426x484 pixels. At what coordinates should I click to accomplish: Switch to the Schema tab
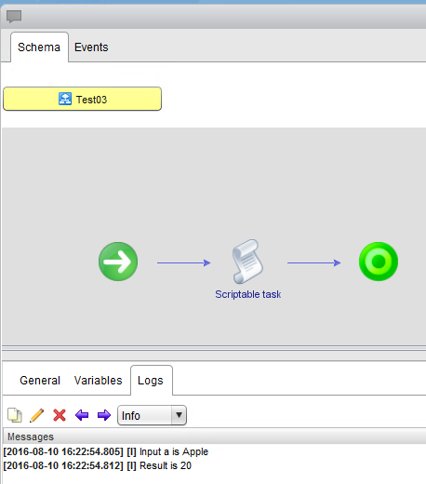coord(39,47)
